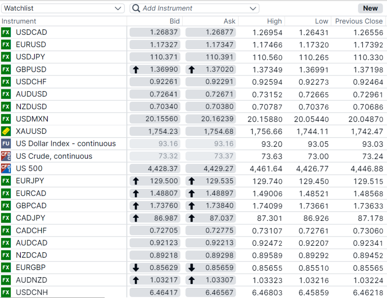Screen dimensions: 387x298
Task: Sort by the Previous Close column header
Action: [x=359, y=21]
